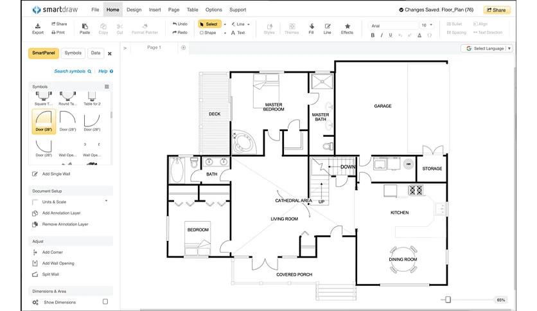
Task: Open the Effects star icon
Action: [347, 26]
